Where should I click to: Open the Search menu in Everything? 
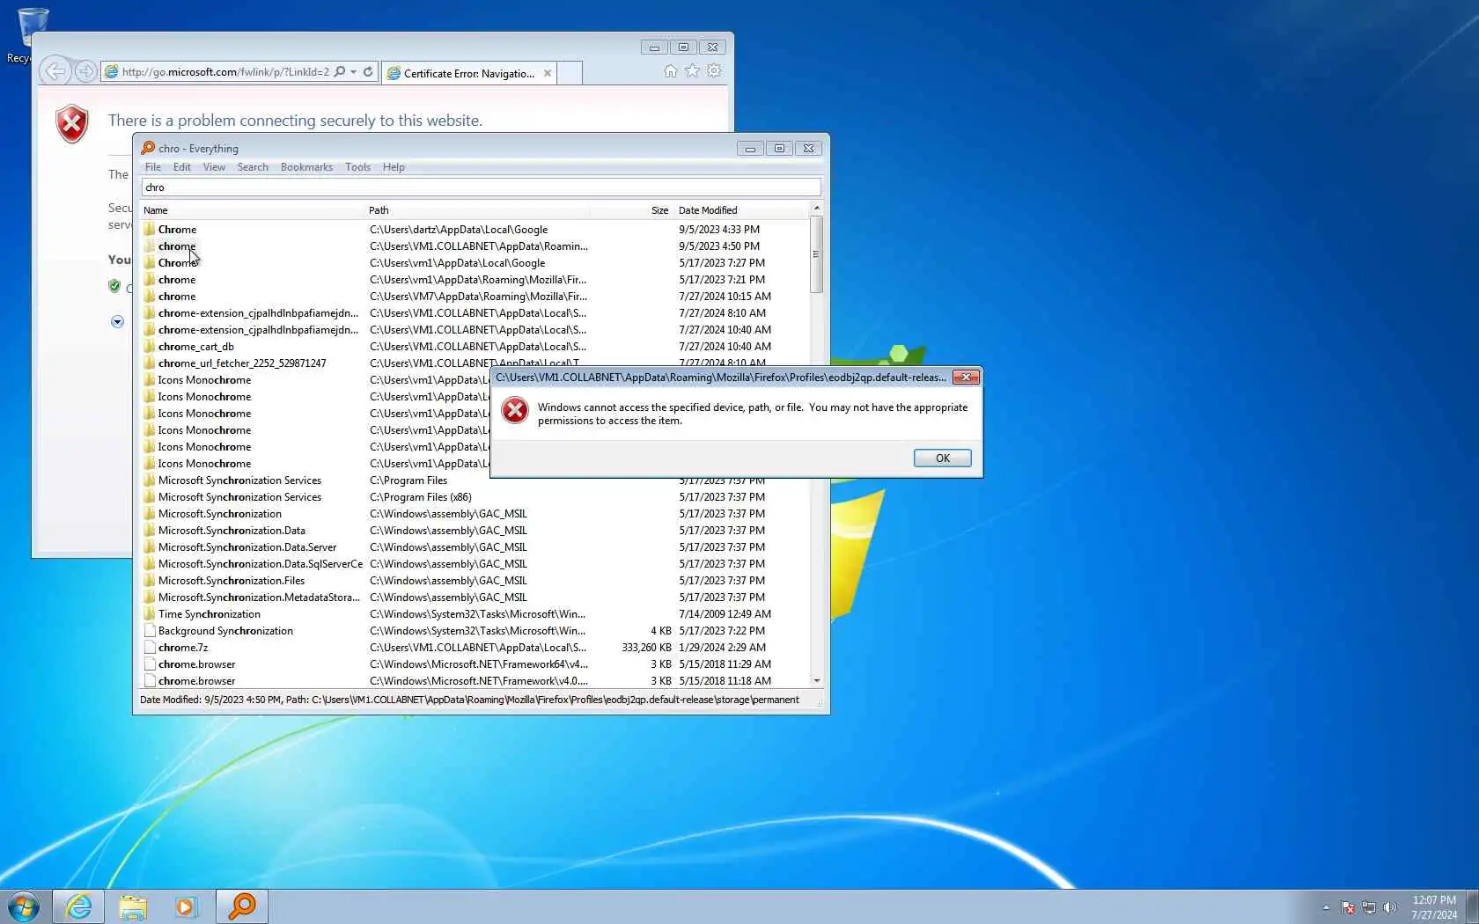coord(253,167)
